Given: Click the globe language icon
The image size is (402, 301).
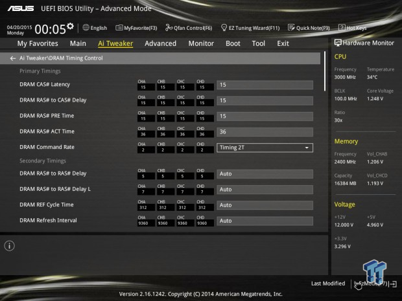Looking at the screenshot, I should coord(86,27).
